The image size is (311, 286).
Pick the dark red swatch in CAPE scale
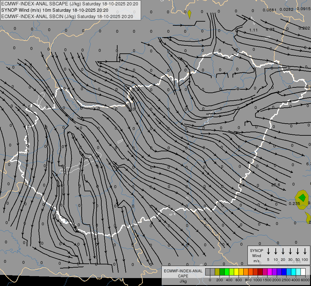pyautogui.click(x=260, y=272)
